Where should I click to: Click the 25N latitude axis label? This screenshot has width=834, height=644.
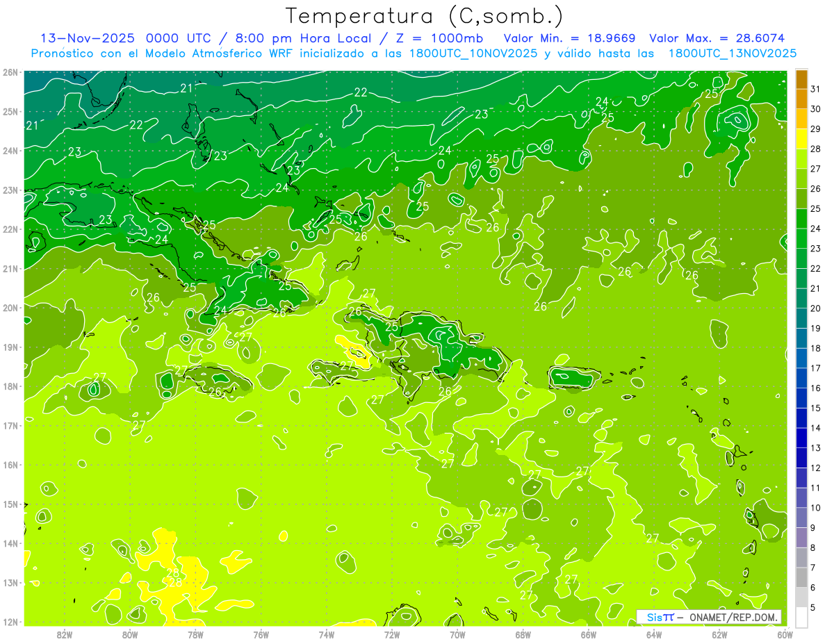click(x=10, y=111)
